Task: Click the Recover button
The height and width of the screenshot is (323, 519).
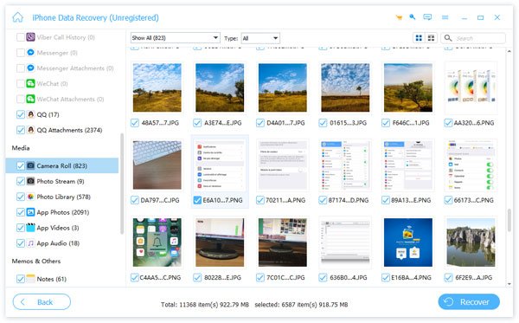Action: [469, 302]
